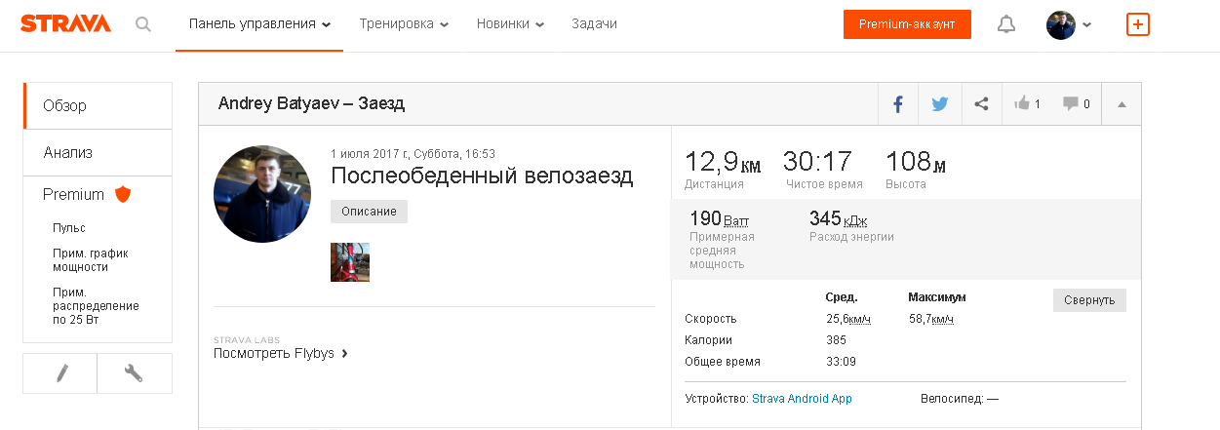Open wrench actions icon
1220x430 pixels.
point(135,372)
